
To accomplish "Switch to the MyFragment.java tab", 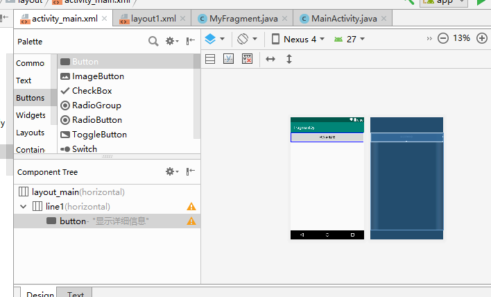I will point(243,19).
